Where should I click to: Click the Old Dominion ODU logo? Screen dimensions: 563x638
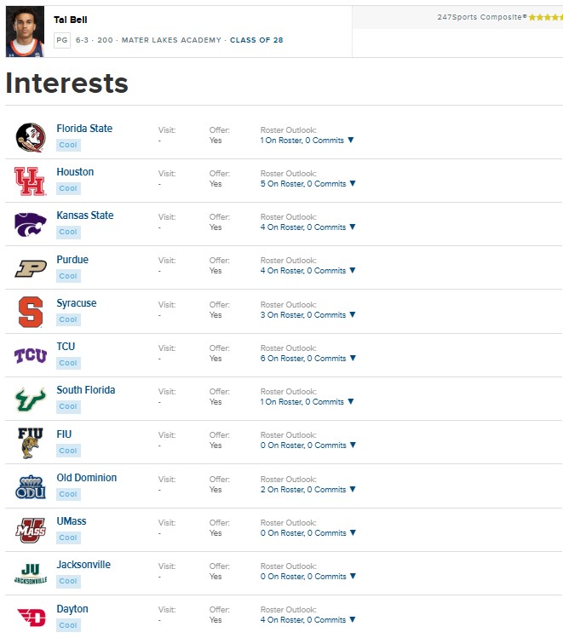[x=31, y=486]
